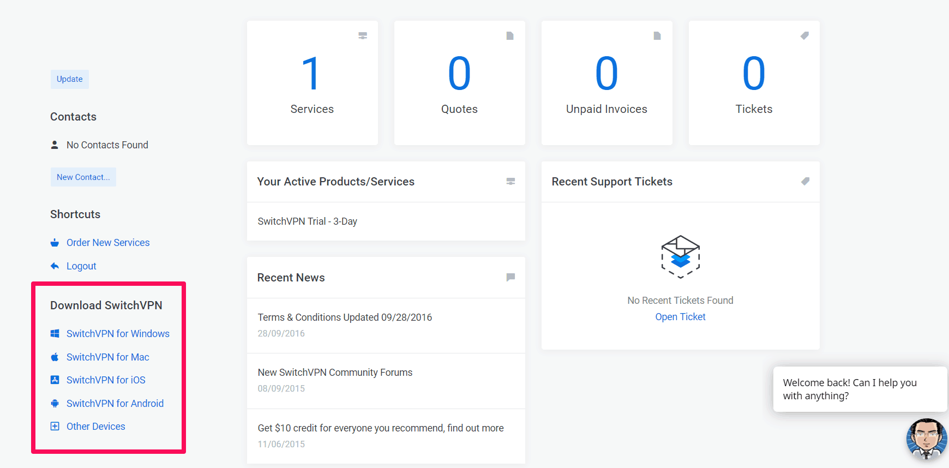Screen dimensions: 949x468
Task: Click the basket icon beside Order New Services
Action: [x=55, y=242]
